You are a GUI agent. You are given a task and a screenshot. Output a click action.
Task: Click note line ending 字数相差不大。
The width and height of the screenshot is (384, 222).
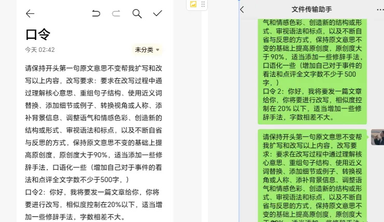(x=75, y=217)
